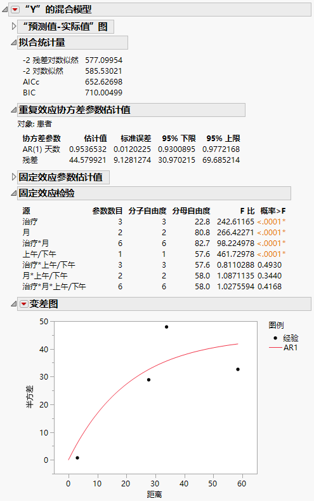Click the 95% 下限 column header
314x501 pixels.
click(x=178, y=139)
